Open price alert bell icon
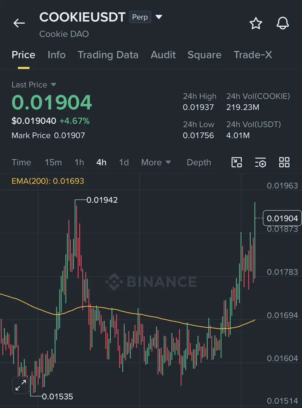The width and height of the screenshot is (302, 408). [x=283, y=23]
